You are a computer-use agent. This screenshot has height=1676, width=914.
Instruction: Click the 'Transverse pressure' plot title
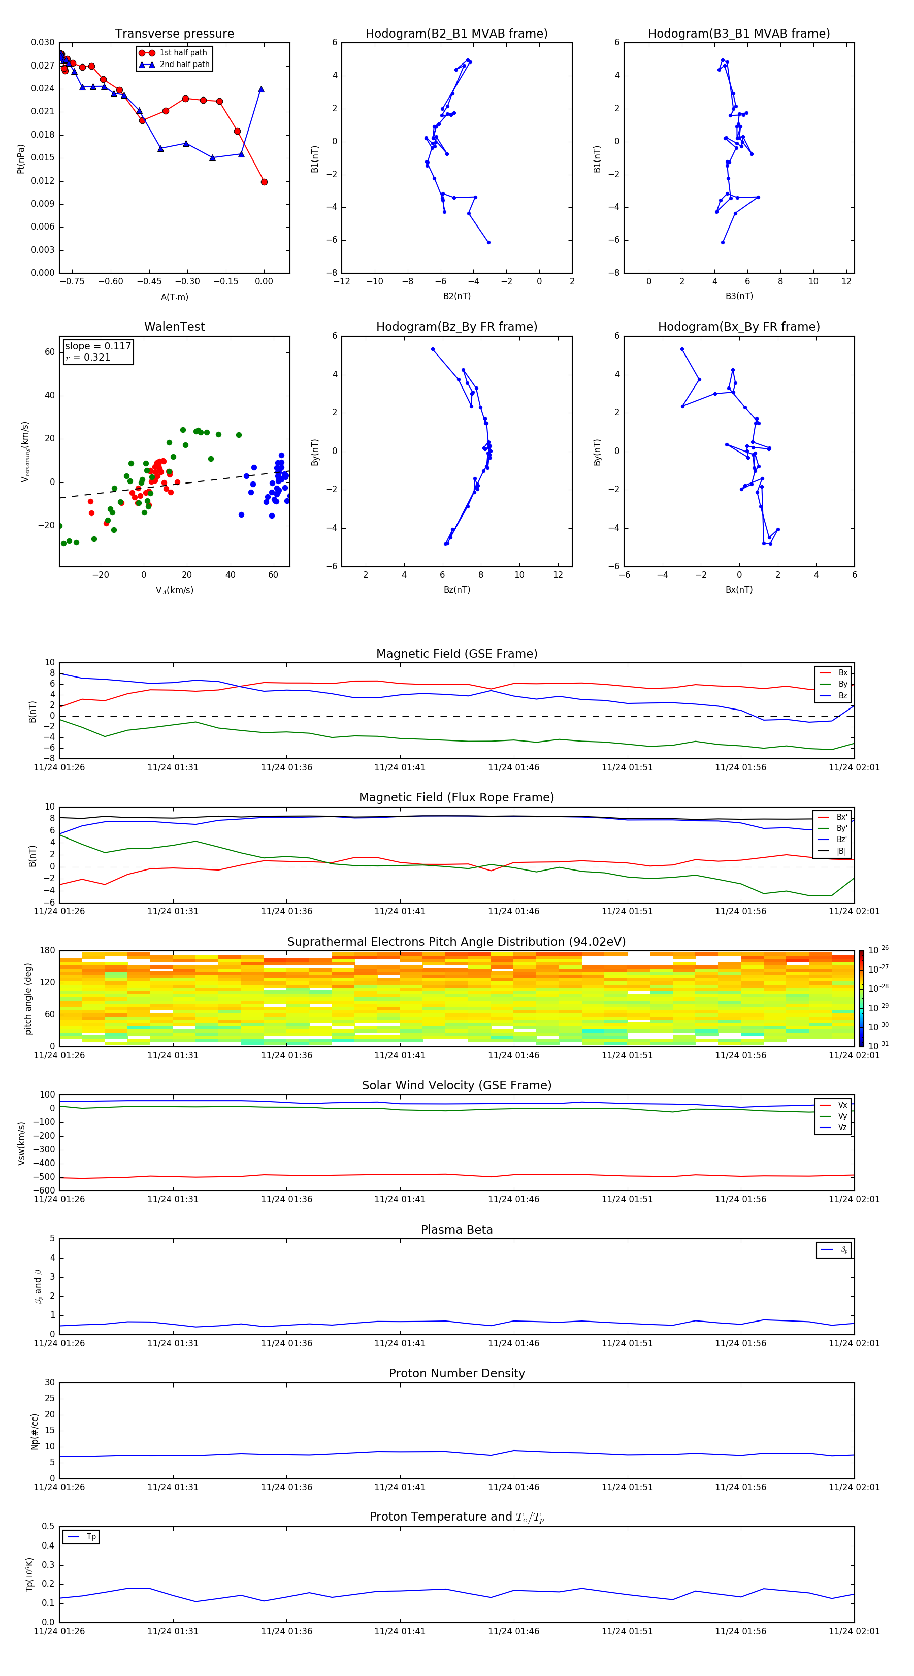[174, 34]
